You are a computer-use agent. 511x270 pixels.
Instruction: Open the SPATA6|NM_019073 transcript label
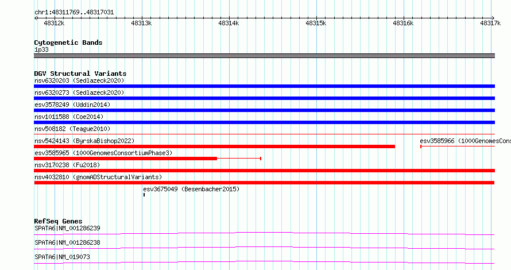pos(62,257)
